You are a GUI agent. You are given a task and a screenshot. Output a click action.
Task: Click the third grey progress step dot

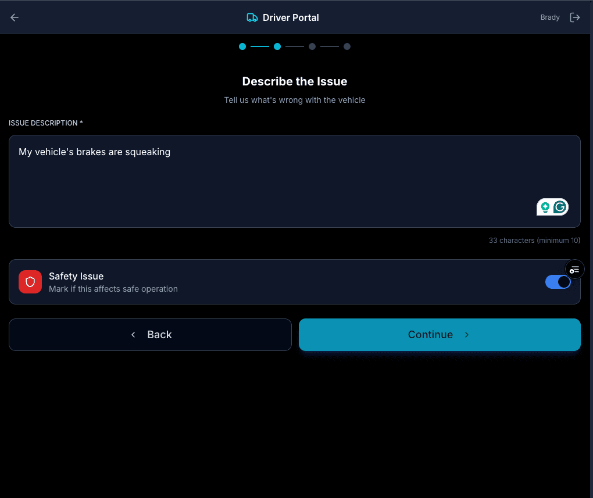point(312,46)
